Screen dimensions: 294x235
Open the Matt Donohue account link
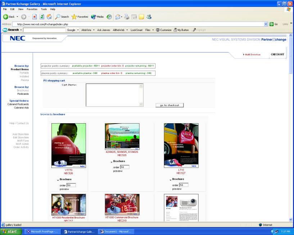click(x=253, y=54)
